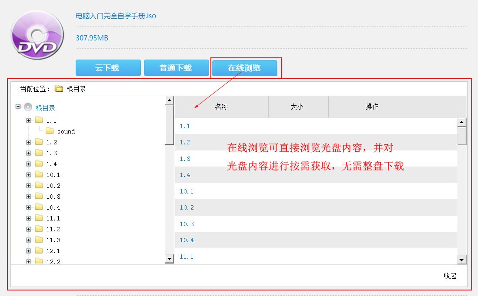Click the 普通下载 normal download button
The width and height of the screenshot is (480, 297).
pos(176,68)
